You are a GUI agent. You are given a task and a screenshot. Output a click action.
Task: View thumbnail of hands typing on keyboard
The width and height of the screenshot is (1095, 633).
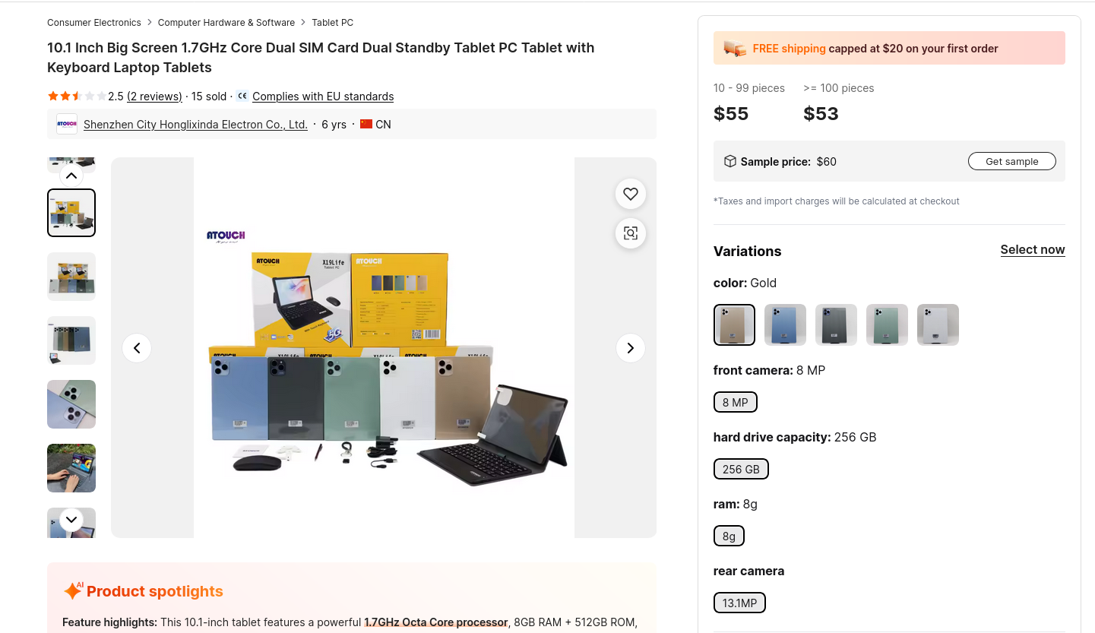[71, 468]
